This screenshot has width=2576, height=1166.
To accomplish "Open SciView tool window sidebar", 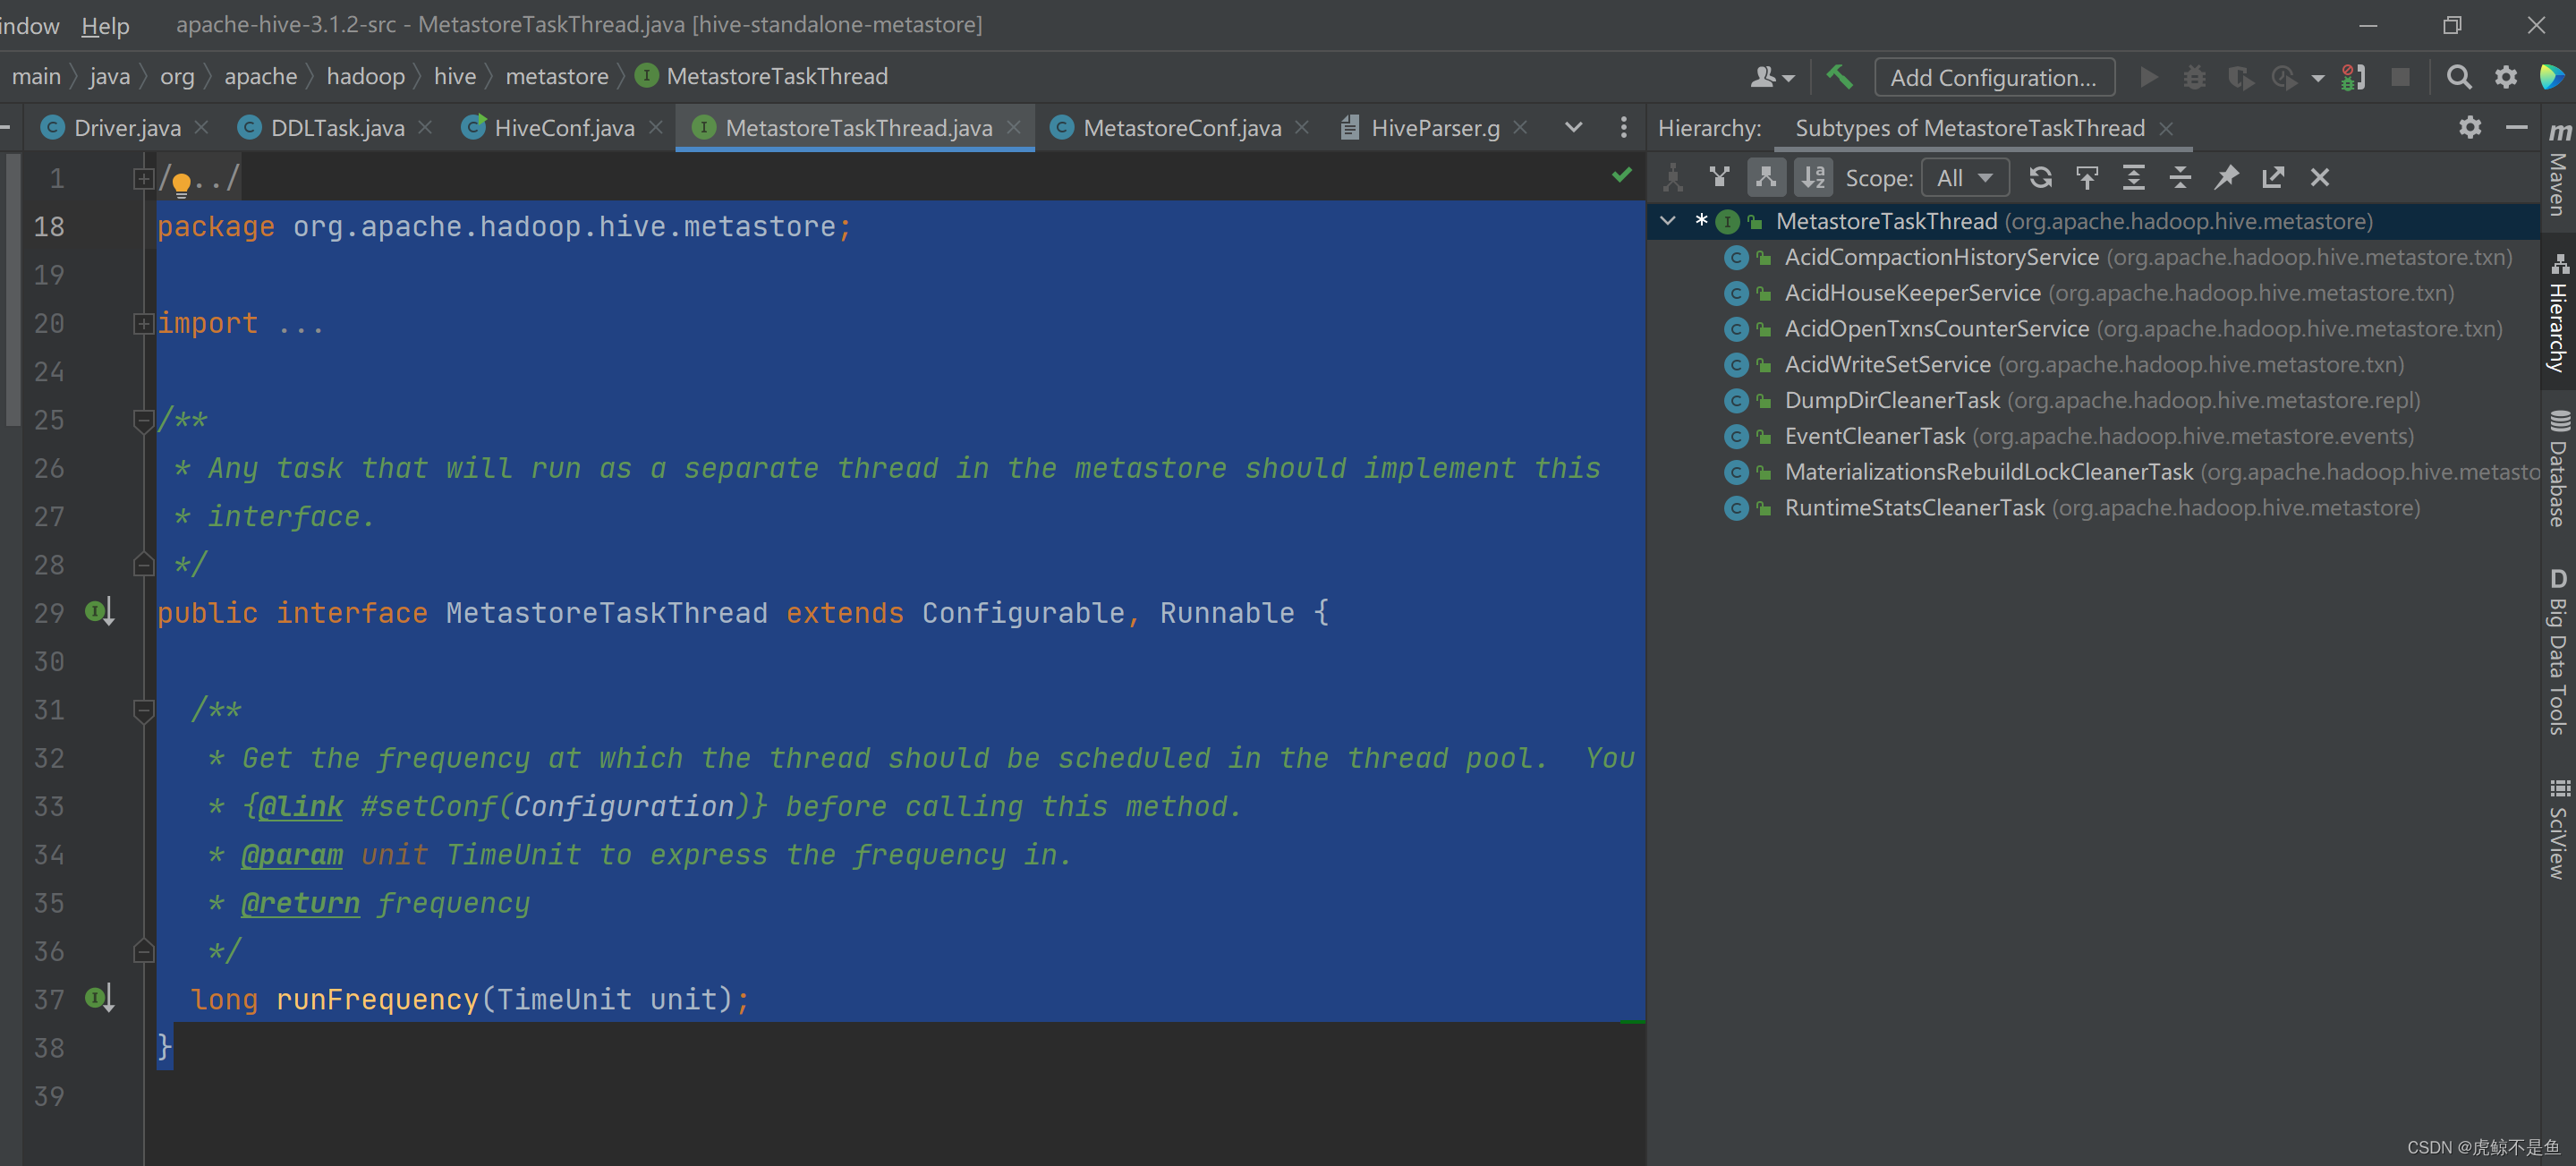I will (x=2559, y=830).
